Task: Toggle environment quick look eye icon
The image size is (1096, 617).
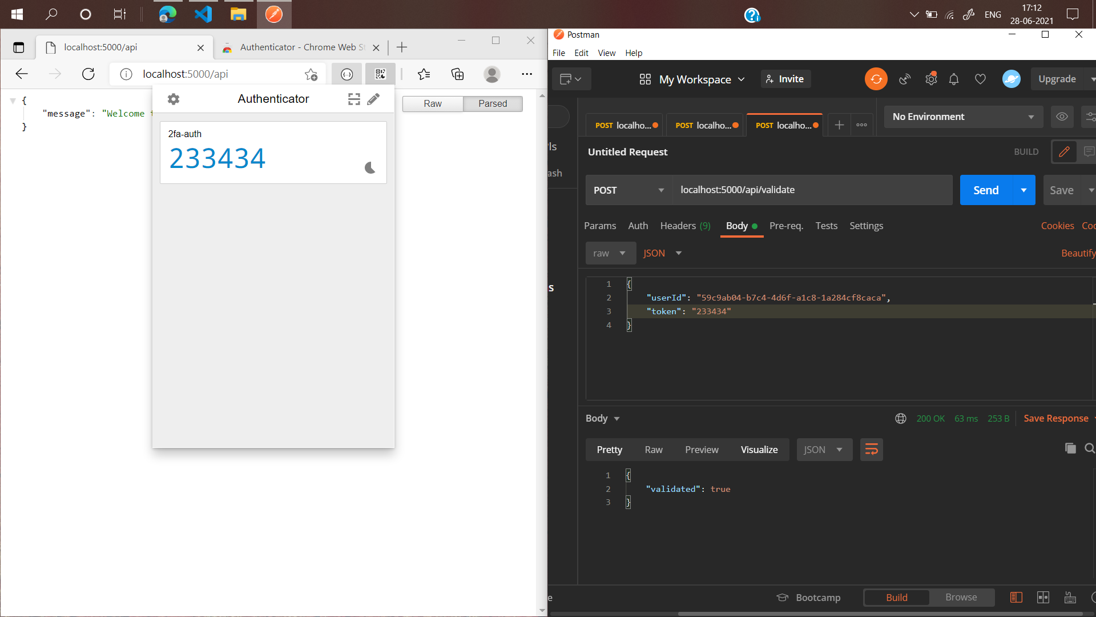Action: (x=1062, y=117)
